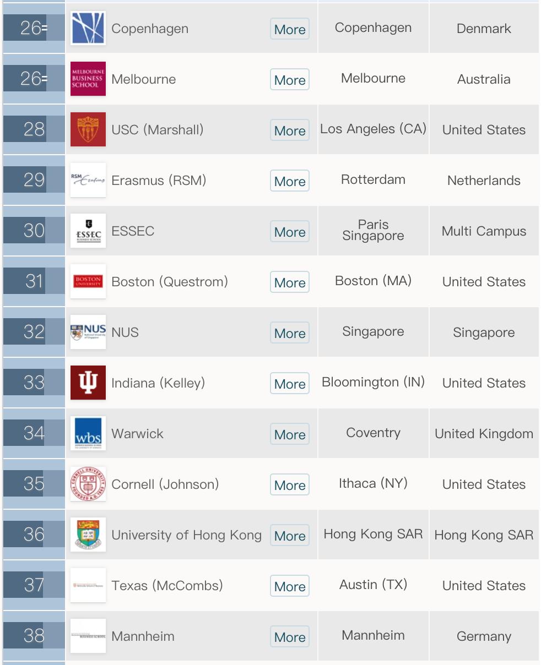The width and height of the screenshot is (541, 665).
Task: Click the Indiana University IU logo
Action: pos(88,383)
